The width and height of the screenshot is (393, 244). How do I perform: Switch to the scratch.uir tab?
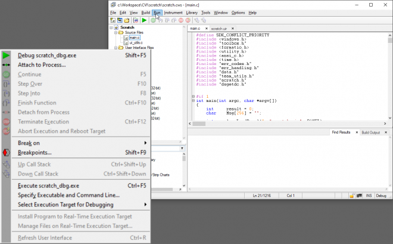(x=219, y=28)
